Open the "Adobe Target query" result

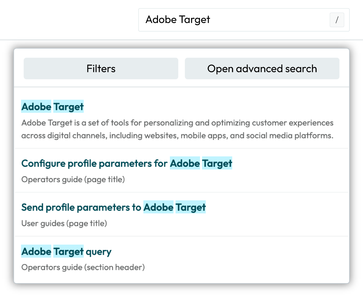coord(66,252)
